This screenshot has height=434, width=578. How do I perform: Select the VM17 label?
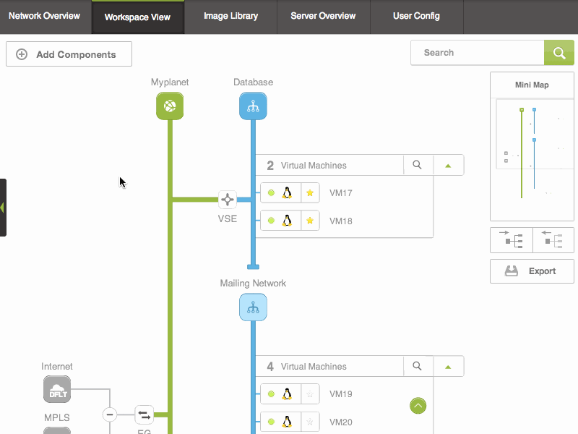pyautogui.click(x=340, y=193)
